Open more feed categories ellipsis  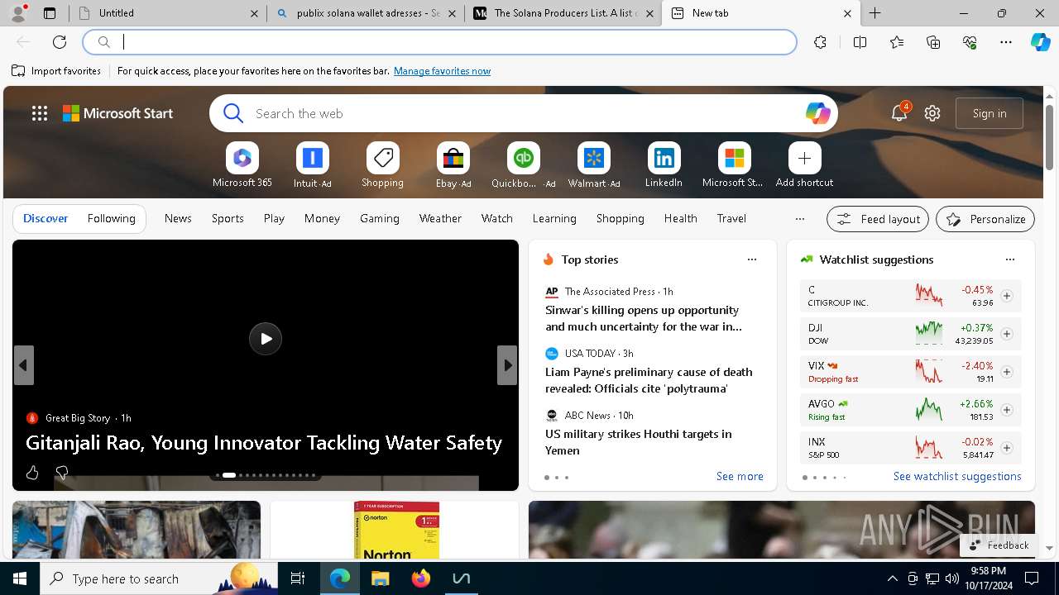click(x=799, y=219)
